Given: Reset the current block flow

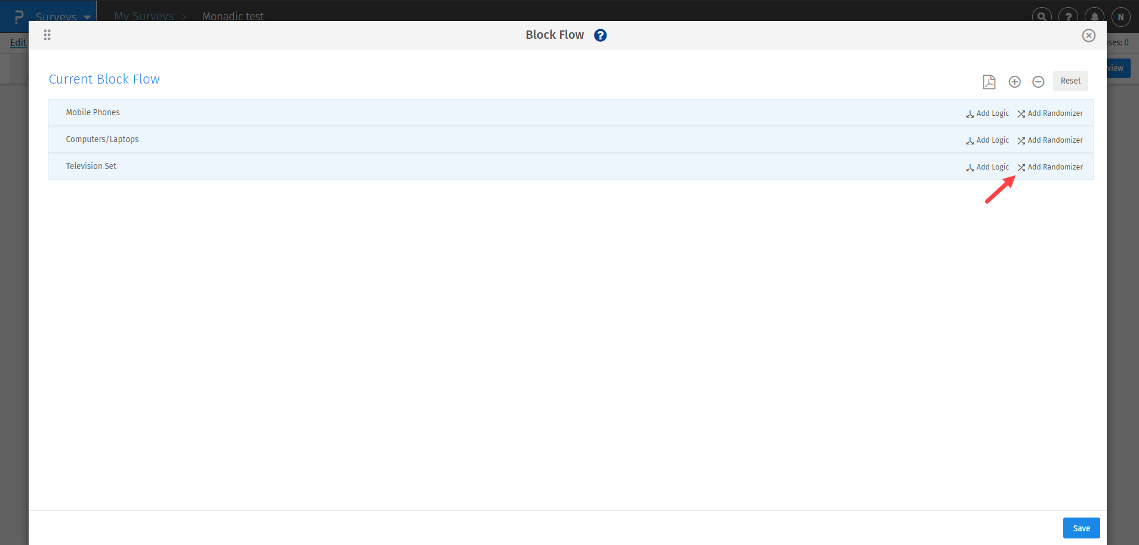Looking at the screenshot, I should (x=1070, y=81).
